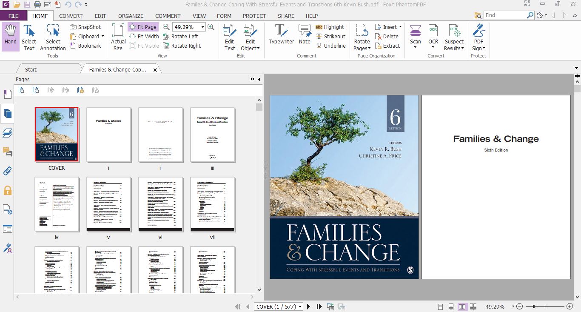Rotate view right
Viewport: 581px width, 312px height.
pyautogui.click(x=182, y=46)
